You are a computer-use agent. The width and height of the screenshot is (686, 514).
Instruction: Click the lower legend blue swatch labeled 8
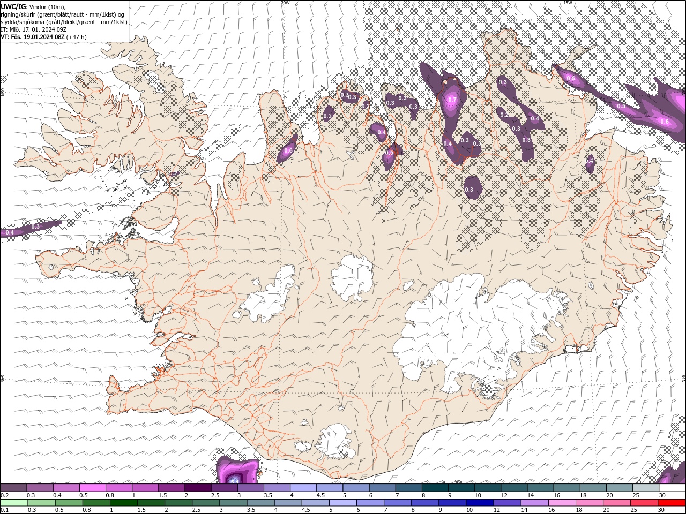coord(426,503)
